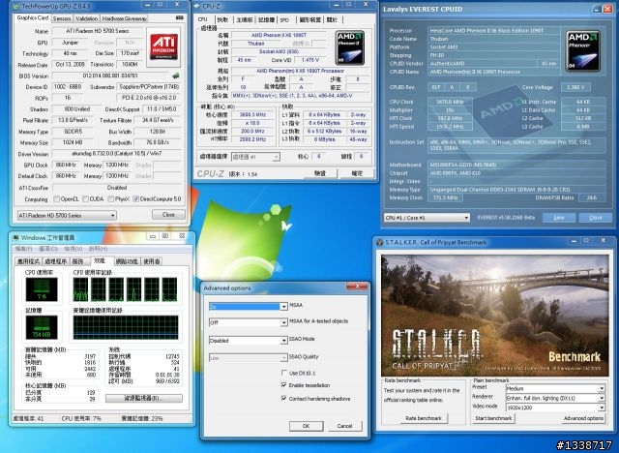This screenshot has height=453, width=619.
Task: Open the Video mode dropdown showing 1920x1200
Action: point(555,408)
